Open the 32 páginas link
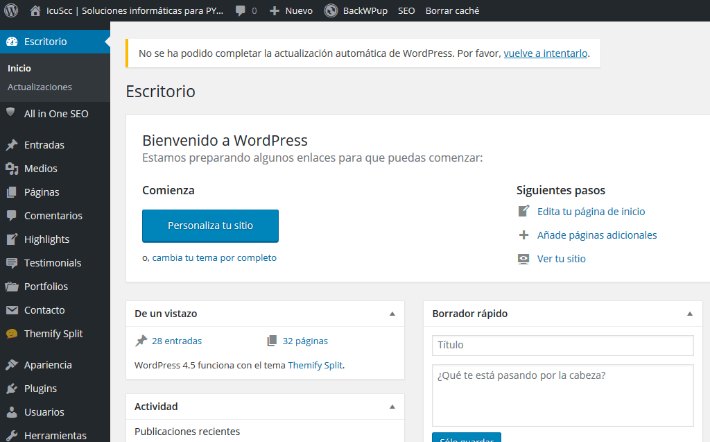The image size is (710, 442). coord(305,341)
